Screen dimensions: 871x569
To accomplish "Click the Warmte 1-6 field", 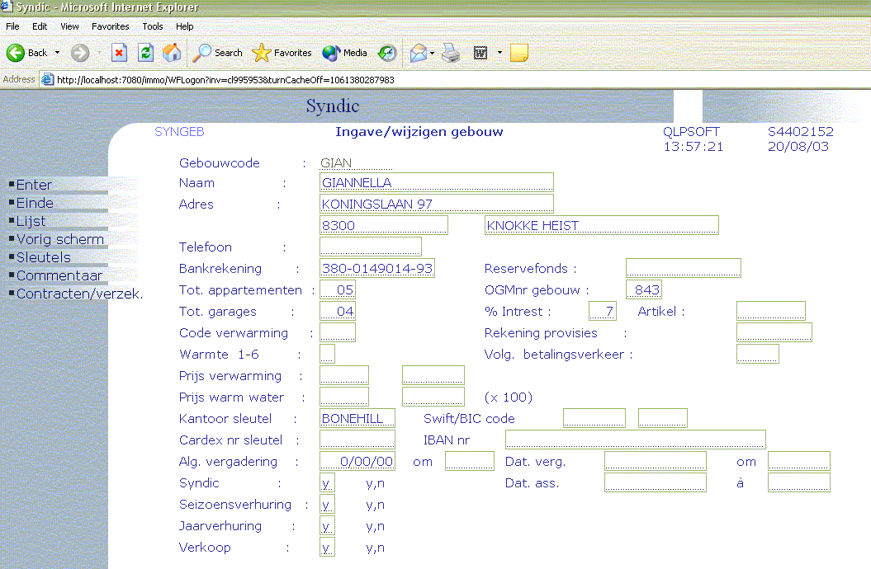I will (x=327, y=354).
